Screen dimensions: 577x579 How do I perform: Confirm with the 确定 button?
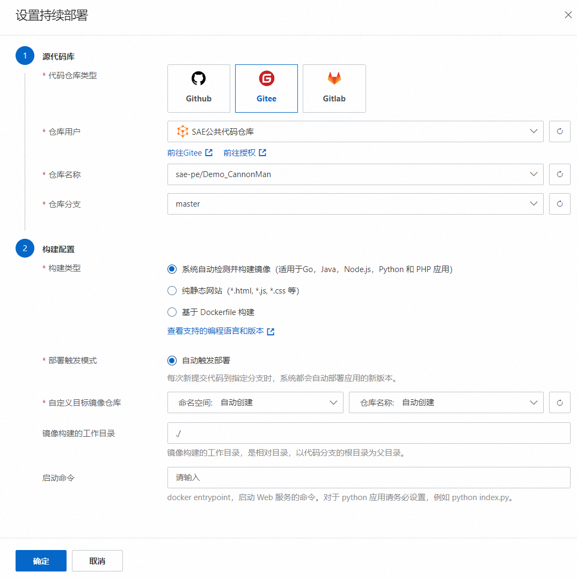[x=41, y=561]
